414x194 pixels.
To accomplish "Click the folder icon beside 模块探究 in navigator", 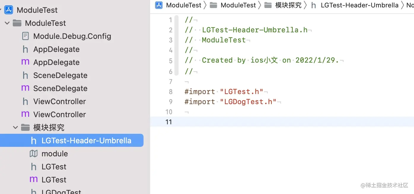I will pos(26,128).
